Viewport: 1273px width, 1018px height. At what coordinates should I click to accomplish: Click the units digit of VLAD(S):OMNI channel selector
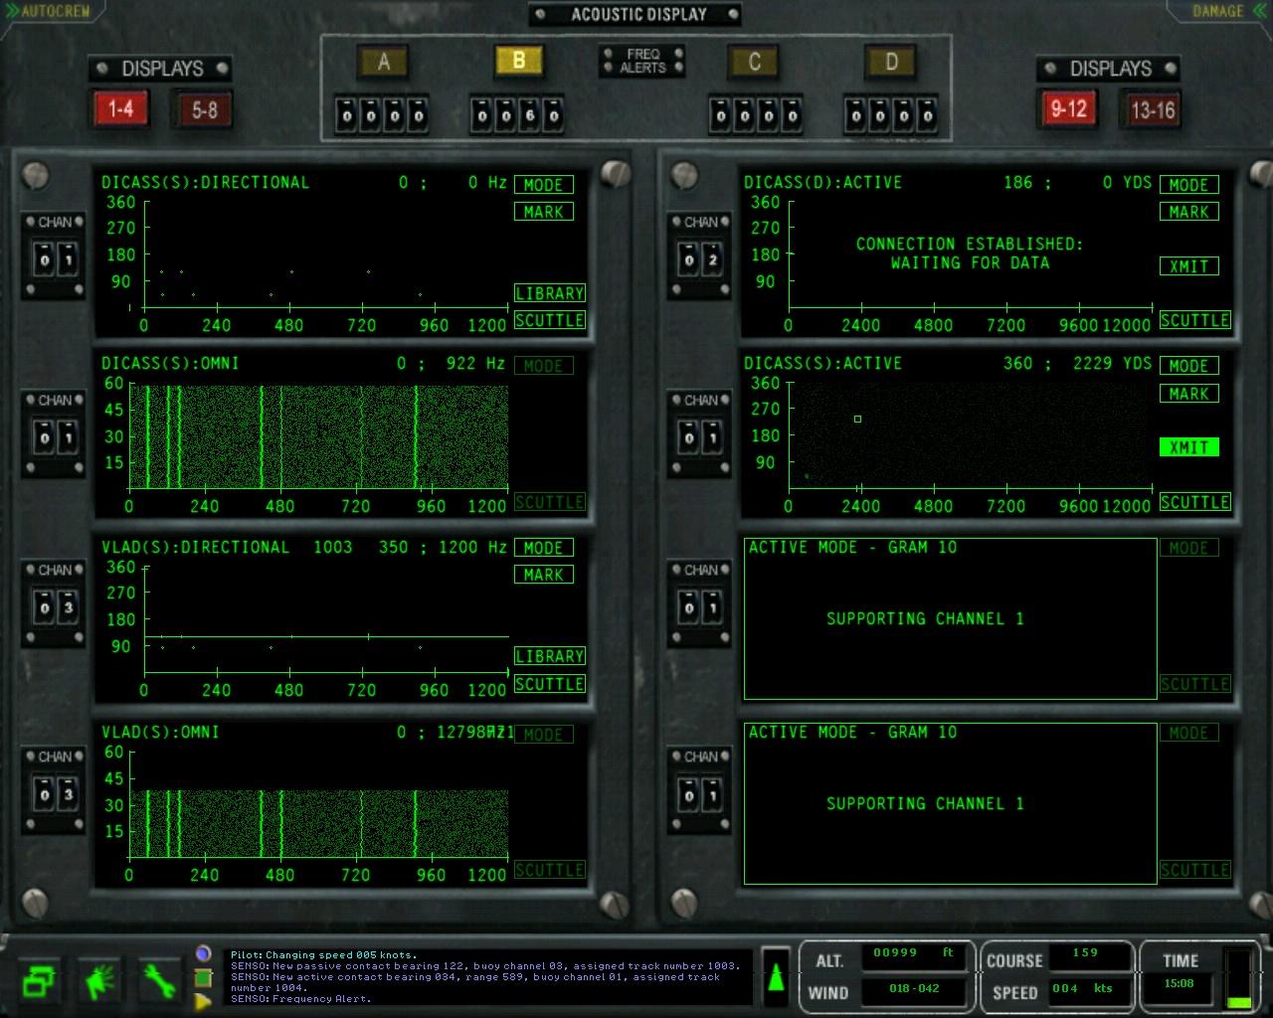68,794
